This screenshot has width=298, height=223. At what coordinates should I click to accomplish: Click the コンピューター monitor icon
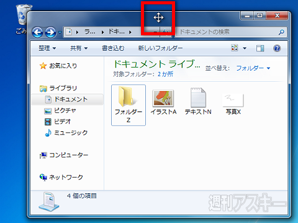(43, 155)
